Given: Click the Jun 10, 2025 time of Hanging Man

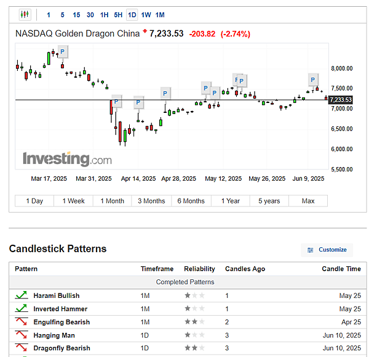Looking at the screenshot, I should tap(342, 335).
